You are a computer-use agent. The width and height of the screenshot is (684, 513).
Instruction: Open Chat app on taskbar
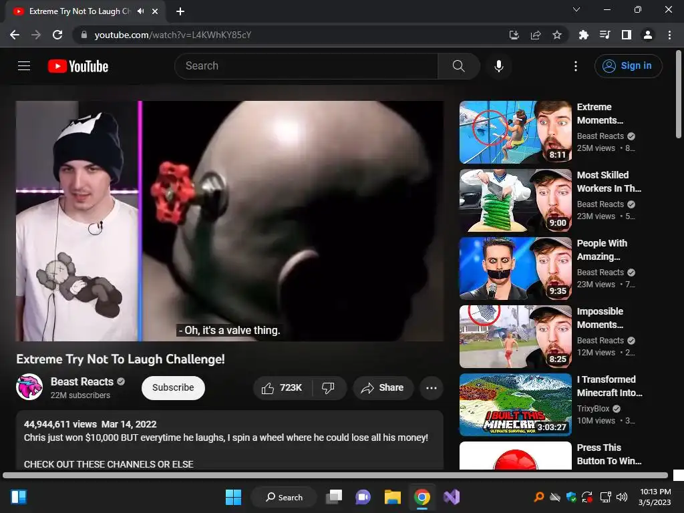(363, 497)
